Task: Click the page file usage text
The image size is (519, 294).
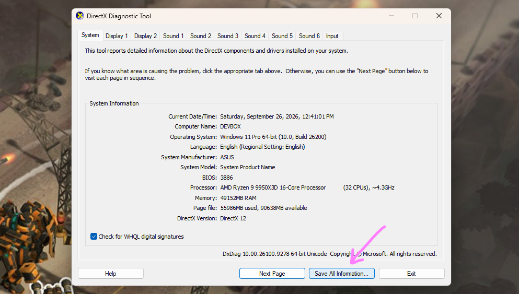Action: coord(263,208)
